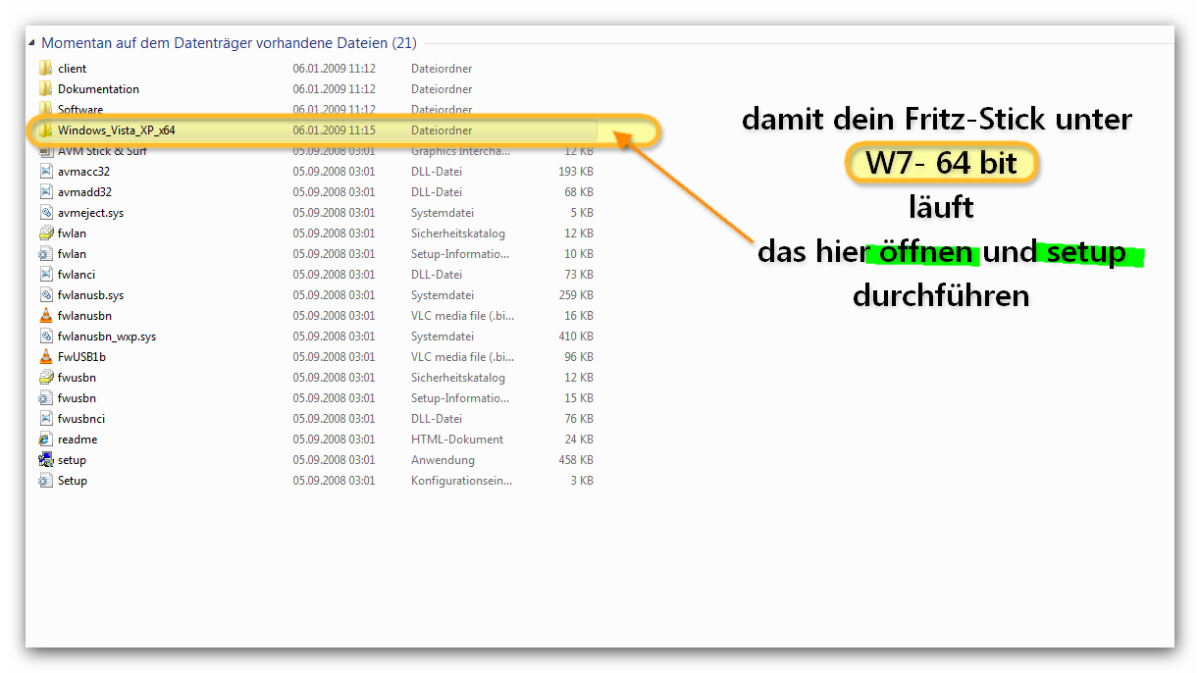Click the '76 KB' size cell
Screen dimensions: 1200x673
578,419
